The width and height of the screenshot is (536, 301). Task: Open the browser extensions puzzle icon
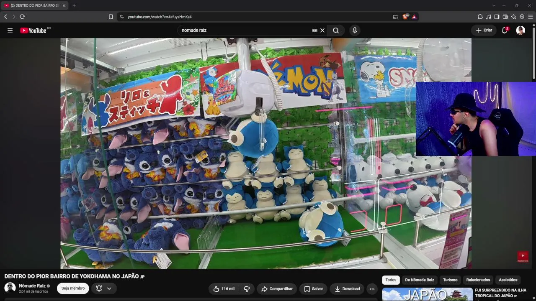pyautogui.click(x=480, y=17)
